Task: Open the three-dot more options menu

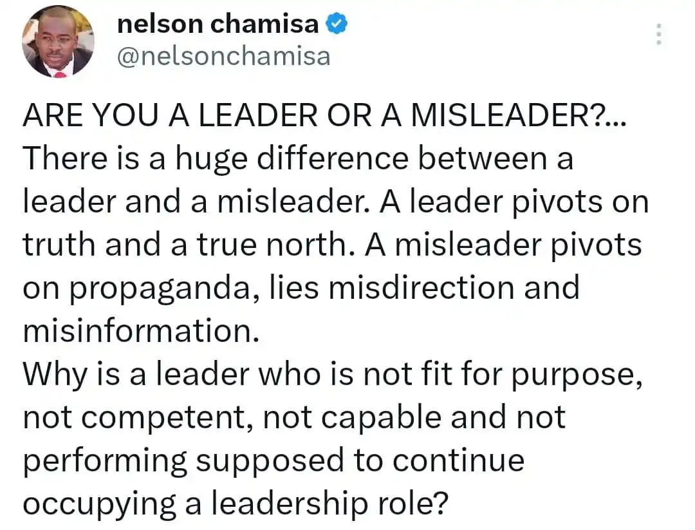Action: [659, 34]
